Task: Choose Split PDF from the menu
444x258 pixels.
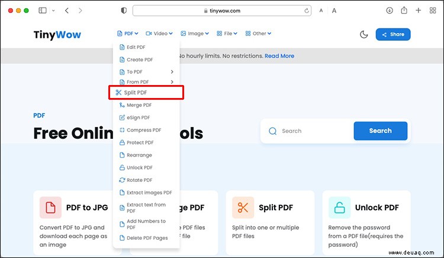Action: click(146, 93)
